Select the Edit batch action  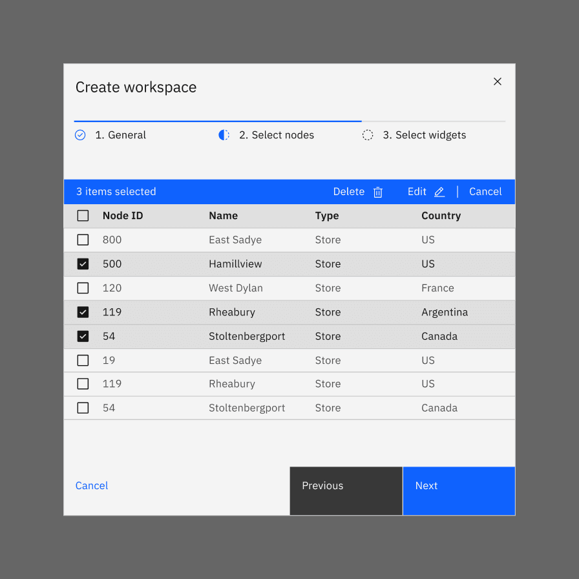pyautogui.click(x=416, y=192)
